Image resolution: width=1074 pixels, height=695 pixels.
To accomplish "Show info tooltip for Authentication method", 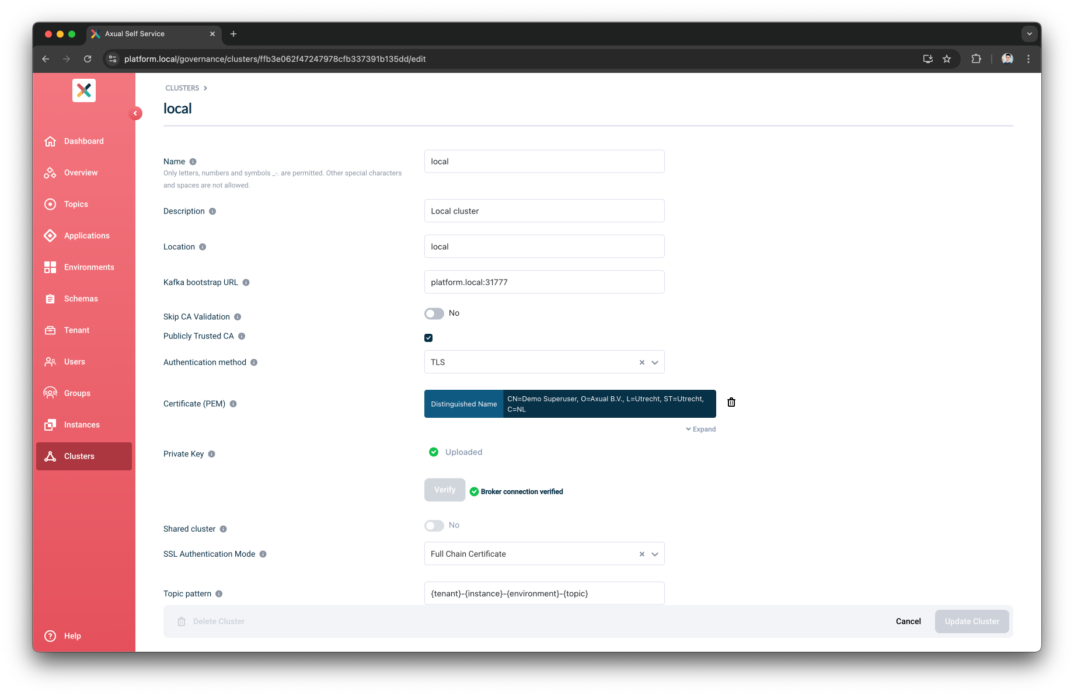I will (254, 362).
